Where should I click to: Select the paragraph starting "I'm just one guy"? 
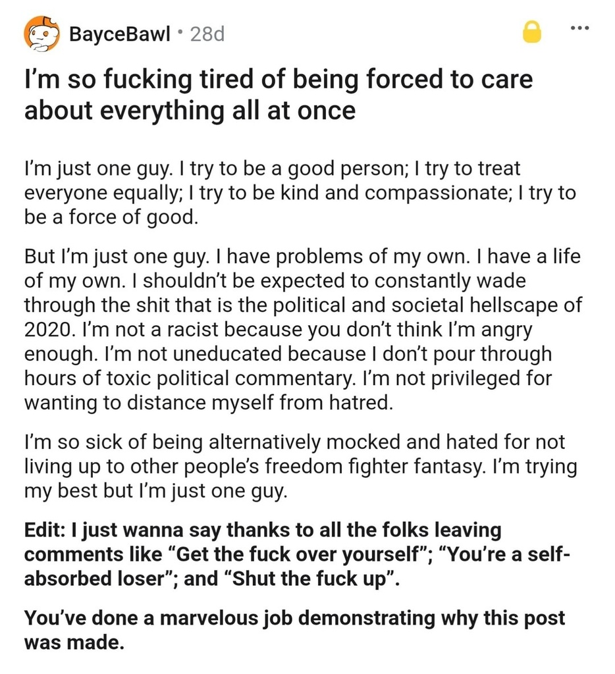pos(300,193)
